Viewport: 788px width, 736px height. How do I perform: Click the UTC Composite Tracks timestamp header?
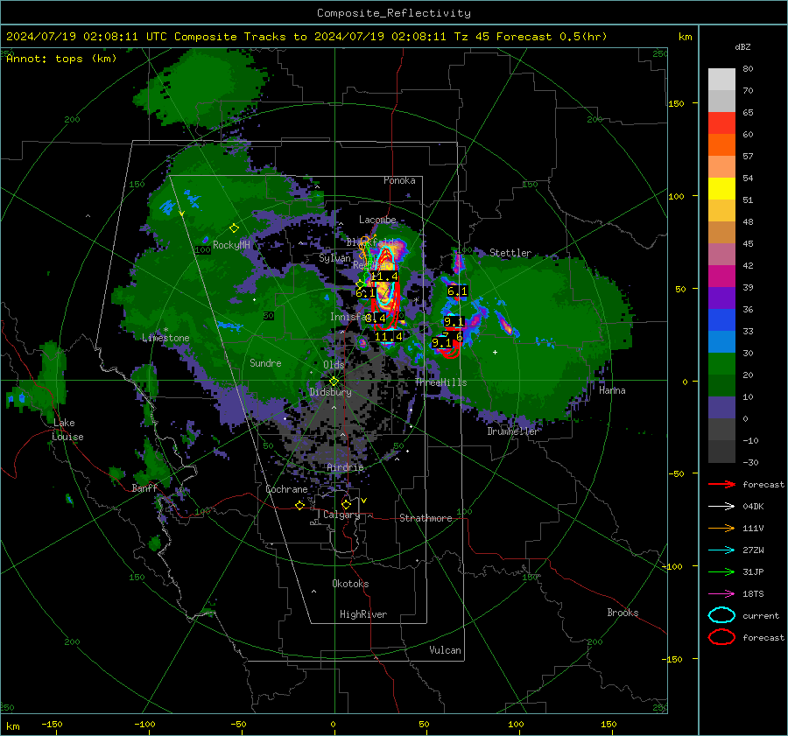click(x=306, y=37)
